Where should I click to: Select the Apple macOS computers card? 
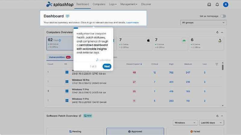[x=134, y=43]
